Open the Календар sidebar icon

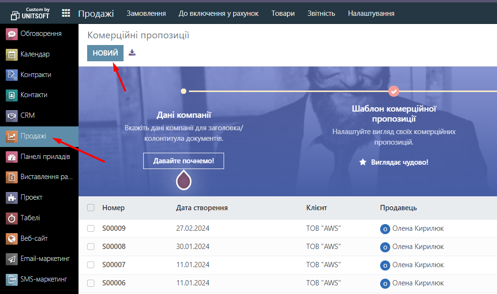[12, 55]
